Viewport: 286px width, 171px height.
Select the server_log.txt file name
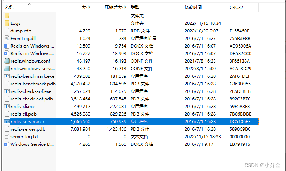[x=24, y=137]
